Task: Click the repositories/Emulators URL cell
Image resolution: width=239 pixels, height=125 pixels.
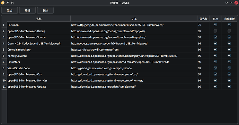Action: tap(134, 62)
